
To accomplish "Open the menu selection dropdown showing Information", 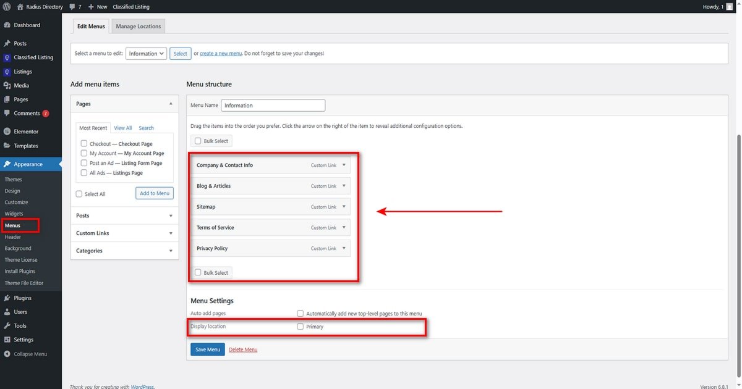I will pos(147,54).
